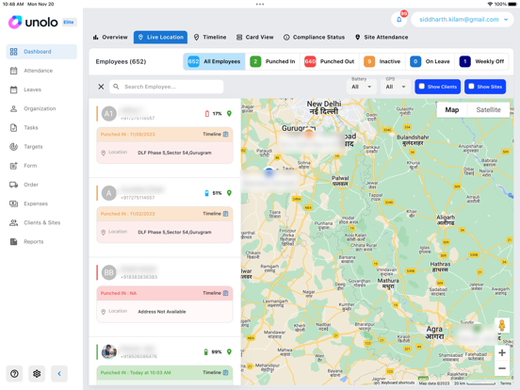Viewport: 520px width, 390px height.
Task: Switch map to Map view
Action: click(x=451, y=110)
